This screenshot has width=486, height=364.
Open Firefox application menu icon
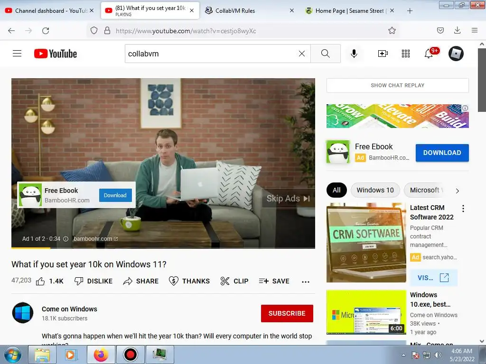(475, 30)
